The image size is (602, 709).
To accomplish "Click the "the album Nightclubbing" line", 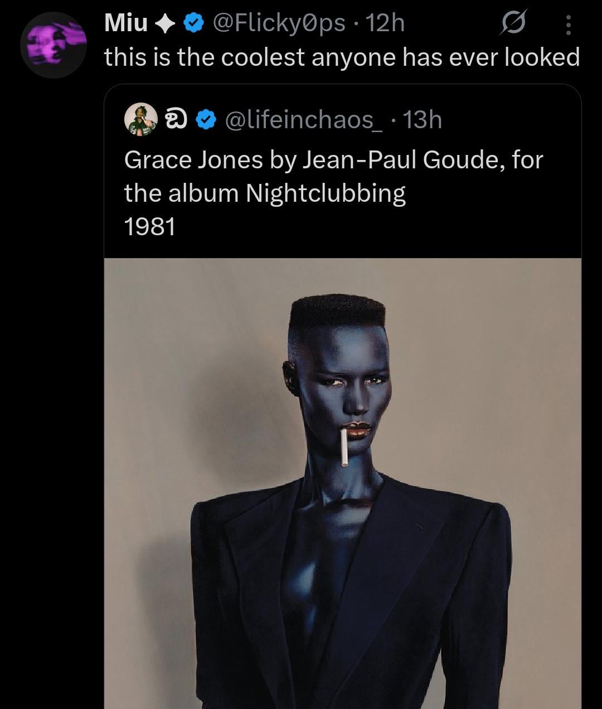I will 265,193.
